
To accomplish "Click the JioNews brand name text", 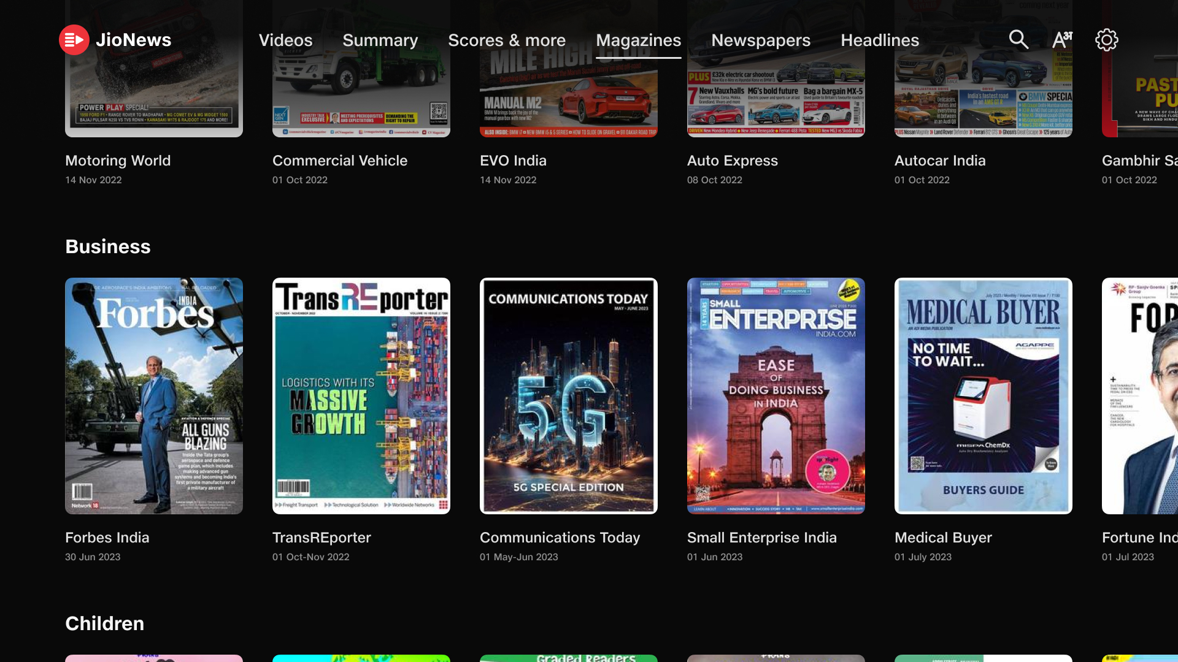I will tap(133, 40).
